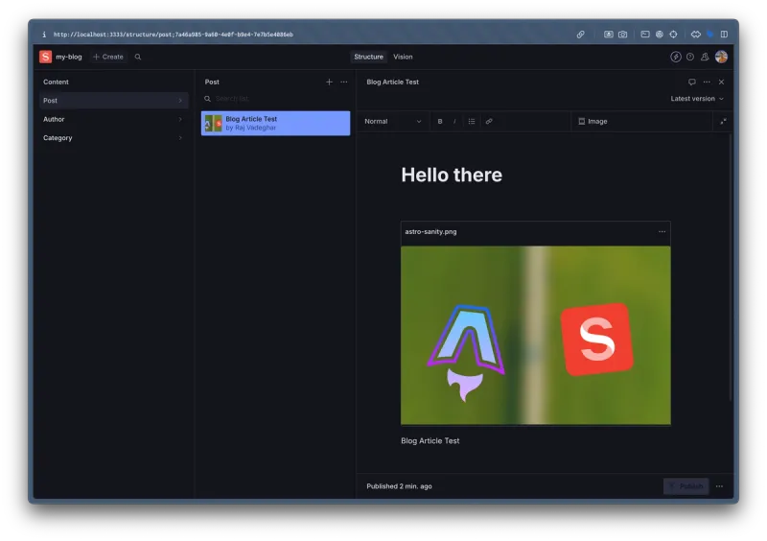The width and height of the screenshot is (767, 541).
Task: Click Blog Article Test thumbnail
Action: 213,124
